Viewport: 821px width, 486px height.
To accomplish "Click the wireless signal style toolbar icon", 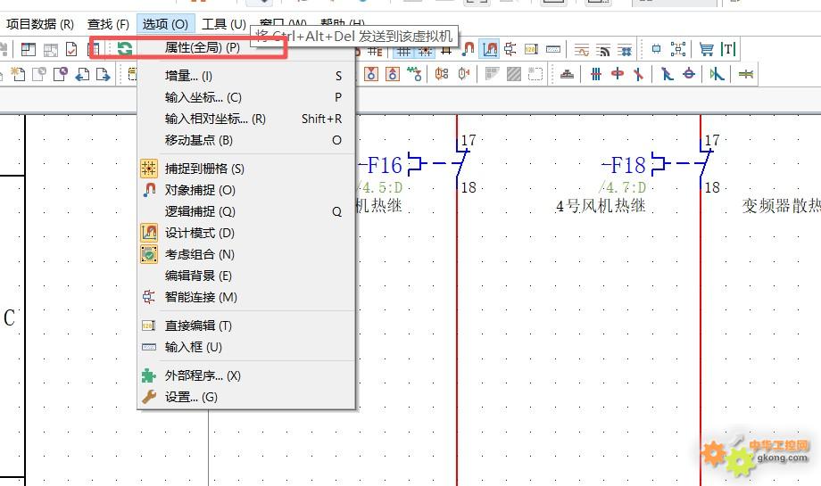I will pyautogui.click(x=603, y=50).
